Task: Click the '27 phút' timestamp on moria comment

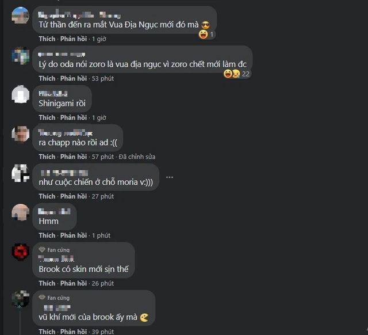Action: click(x=103, y=196)
